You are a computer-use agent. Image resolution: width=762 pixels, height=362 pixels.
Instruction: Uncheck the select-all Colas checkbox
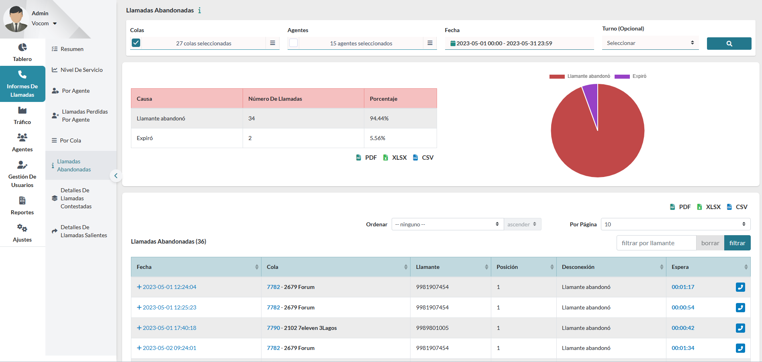pos(136,43)
